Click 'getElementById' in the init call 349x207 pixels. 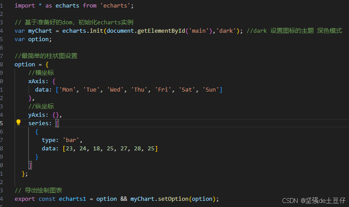coord(161,31)
